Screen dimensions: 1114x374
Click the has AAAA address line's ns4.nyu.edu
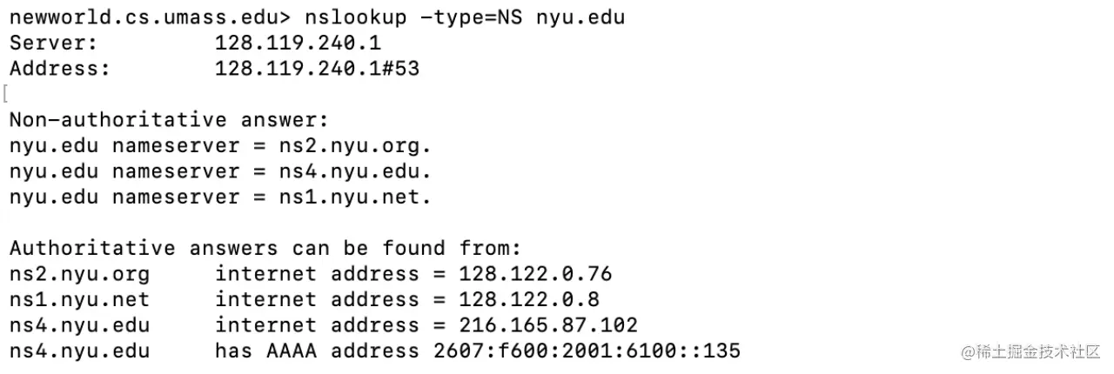pyautogui.click(x=80, y=351)
